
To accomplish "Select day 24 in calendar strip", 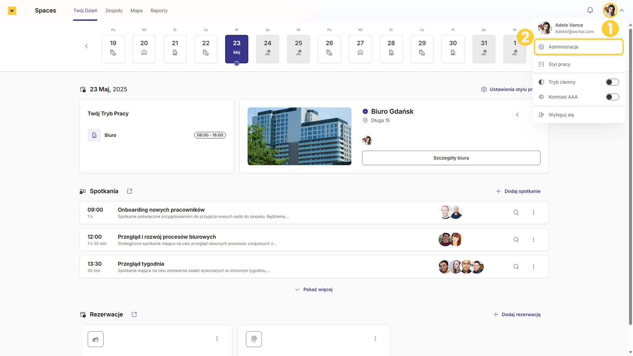I will click(x=268, y=49).
